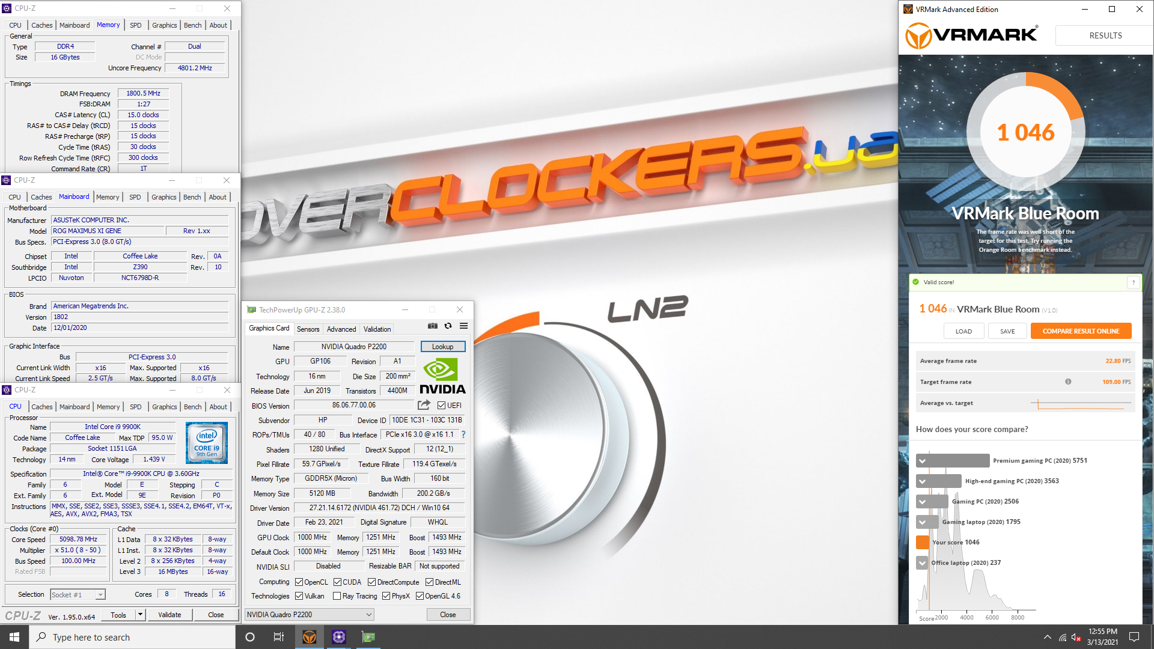The width and height of the screenshot is (1154, 649).
Task: Switch to GPU-Z taskbar icon
Action: [368, 637]
